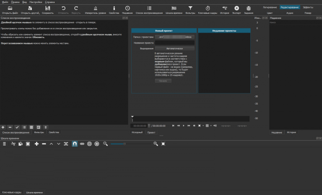The image size is (322, 195).
Task: Open the Видеорежим Автоматически dropdown
Action: tap(174, 49)
